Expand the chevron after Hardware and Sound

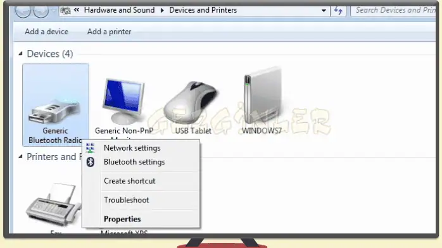pyautogui.click(x=162, y=10)
